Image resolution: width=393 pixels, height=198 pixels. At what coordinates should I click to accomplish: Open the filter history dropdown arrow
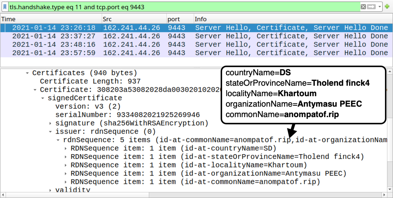click(x=380, y=7)
